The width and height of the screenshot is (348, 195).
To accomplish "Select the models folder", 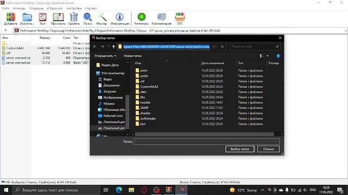I will pos(145,102).
